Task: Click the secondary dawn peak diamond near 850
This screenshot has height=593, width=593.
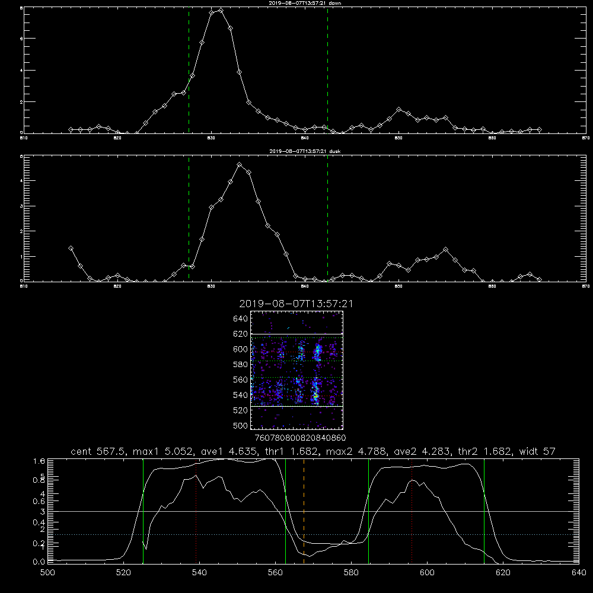Action: (398, 109)
